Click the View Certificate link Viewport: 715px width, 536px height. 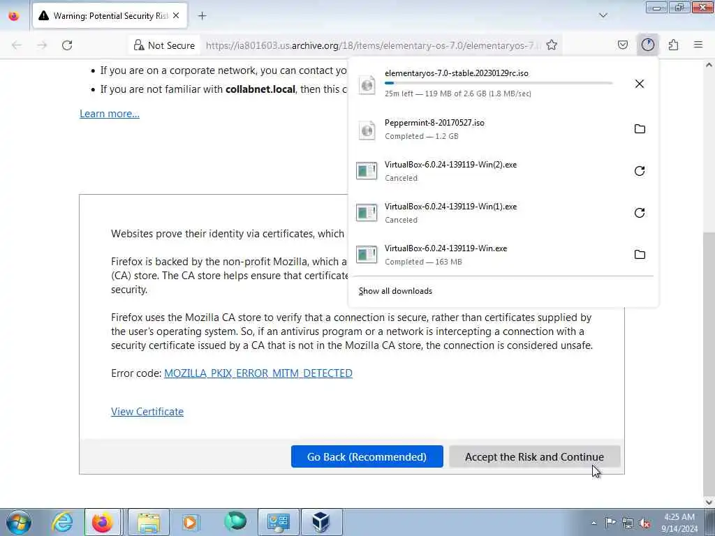[147, 412]
